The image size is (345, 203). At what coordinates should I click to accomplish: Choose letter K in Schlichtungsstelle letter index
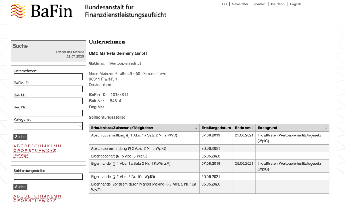[48, 196]
